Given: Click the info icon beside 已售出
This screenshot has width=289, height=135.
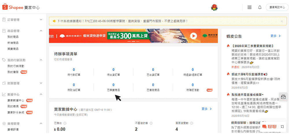Looking at the screenshot, I should [65, 123].
